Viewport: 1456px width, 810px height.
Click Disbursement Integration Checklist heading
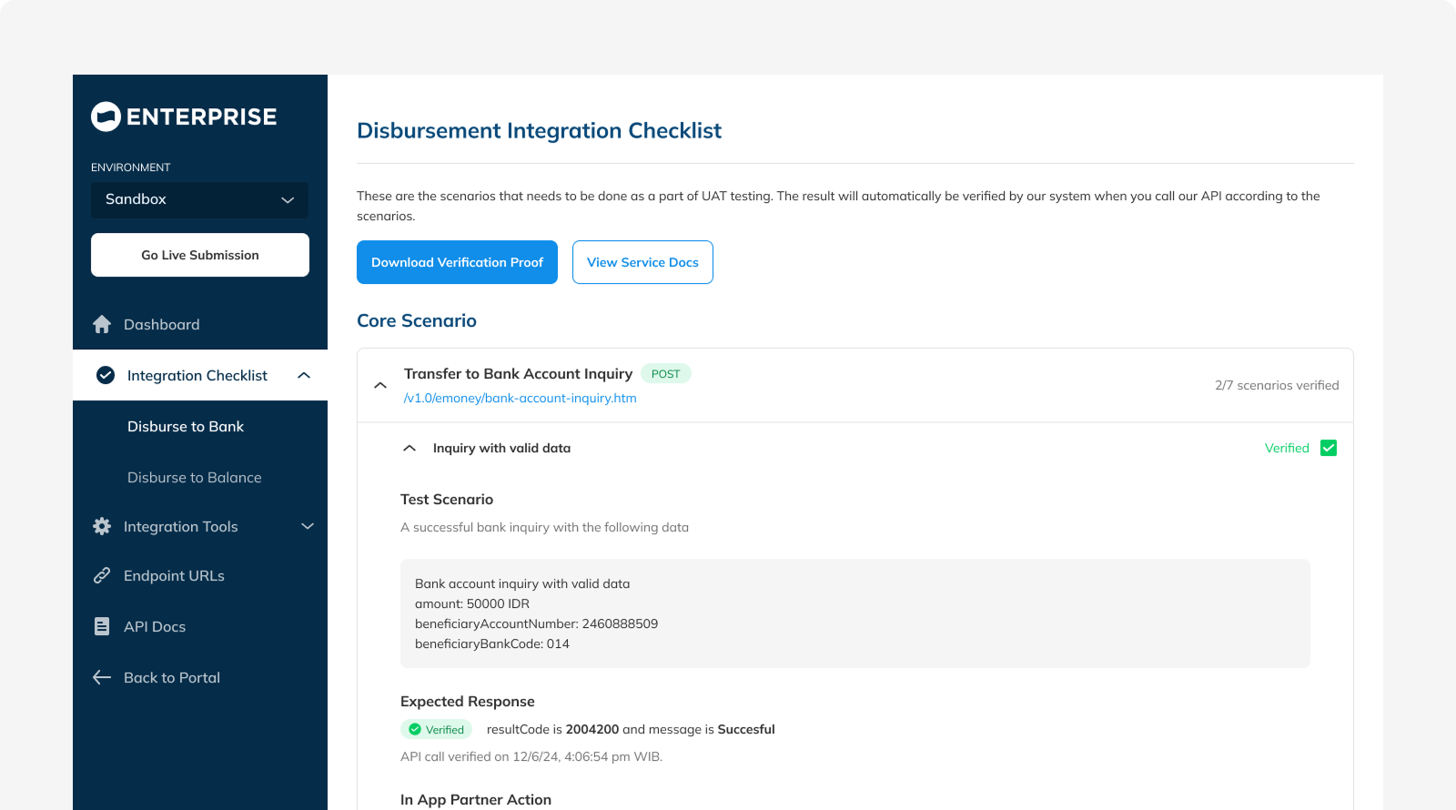539,130
